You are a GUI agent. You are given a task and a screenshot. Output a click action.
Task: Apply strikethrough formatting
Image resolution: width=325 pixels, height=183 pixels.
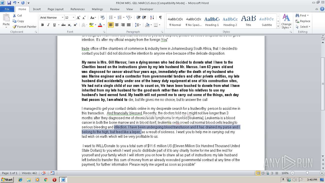(x=63, y=25)
